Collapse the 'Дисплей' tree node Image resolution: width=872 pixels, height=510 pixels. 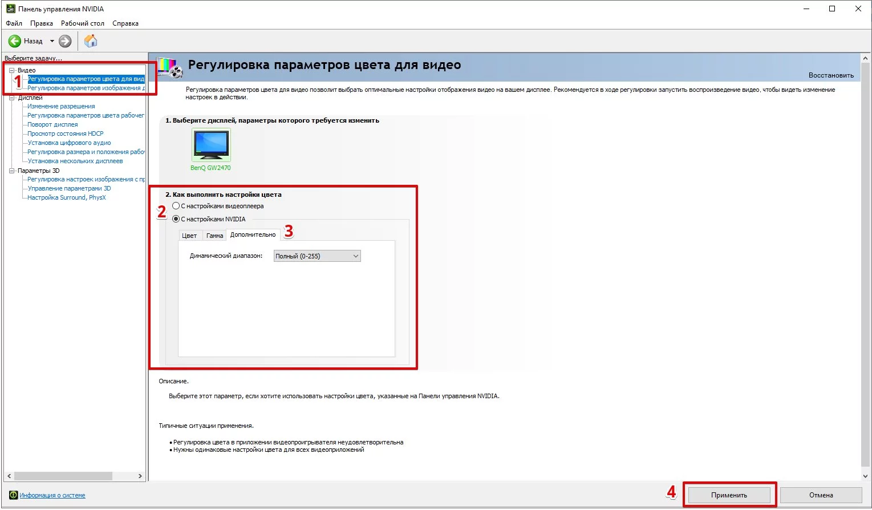point(11,98)
